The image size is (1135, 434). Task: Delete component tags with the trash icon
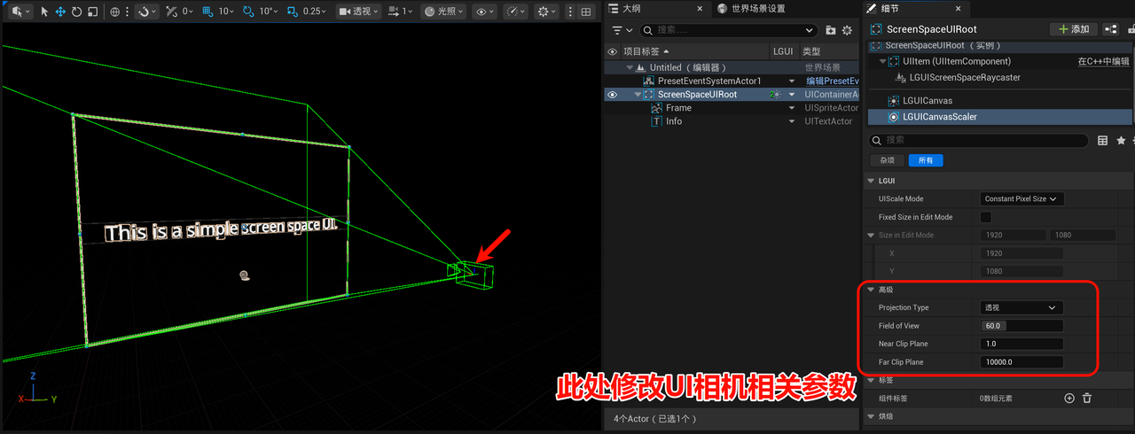pos(1087,399)
